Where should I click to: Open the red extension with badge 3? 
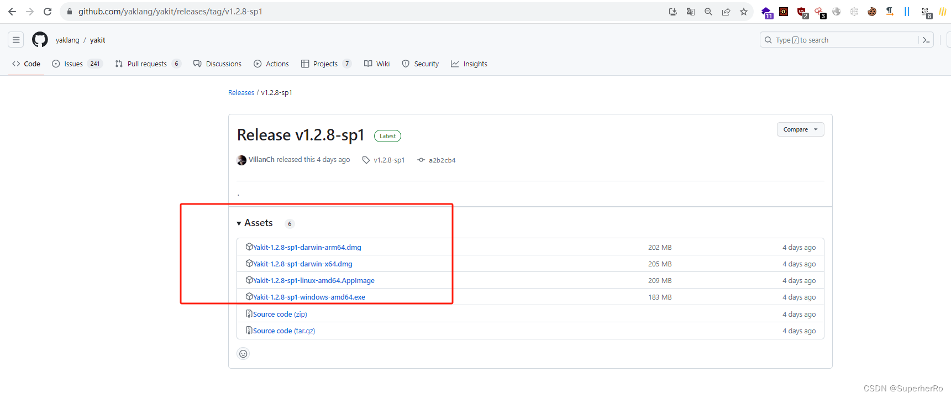coord(820,13)
